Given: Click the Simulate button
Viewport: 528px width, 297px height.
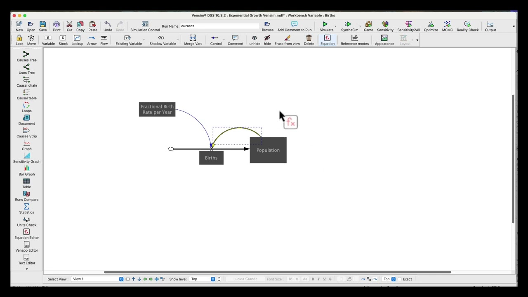Looking at the screenshot, I should pos(326,26).
